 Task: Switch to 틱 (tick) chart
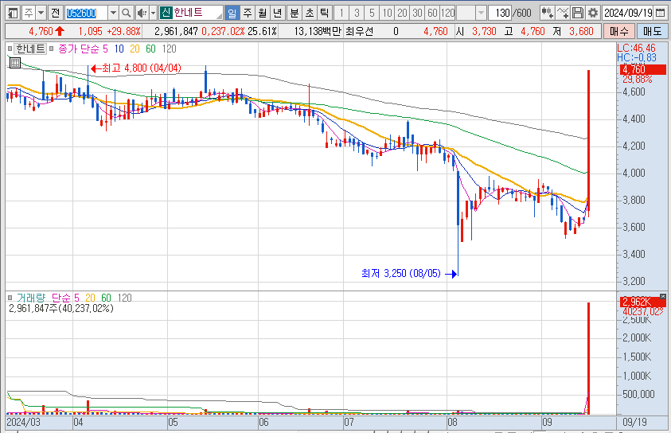325,13
